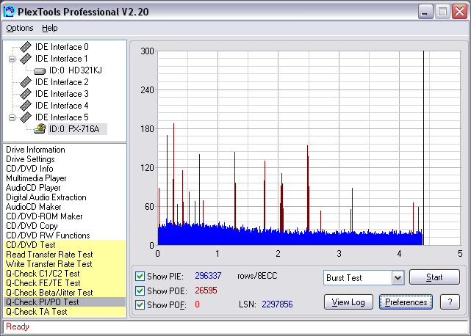Open Drive Information
This screenshot has height=336, width=471.
tap(35, 150)
